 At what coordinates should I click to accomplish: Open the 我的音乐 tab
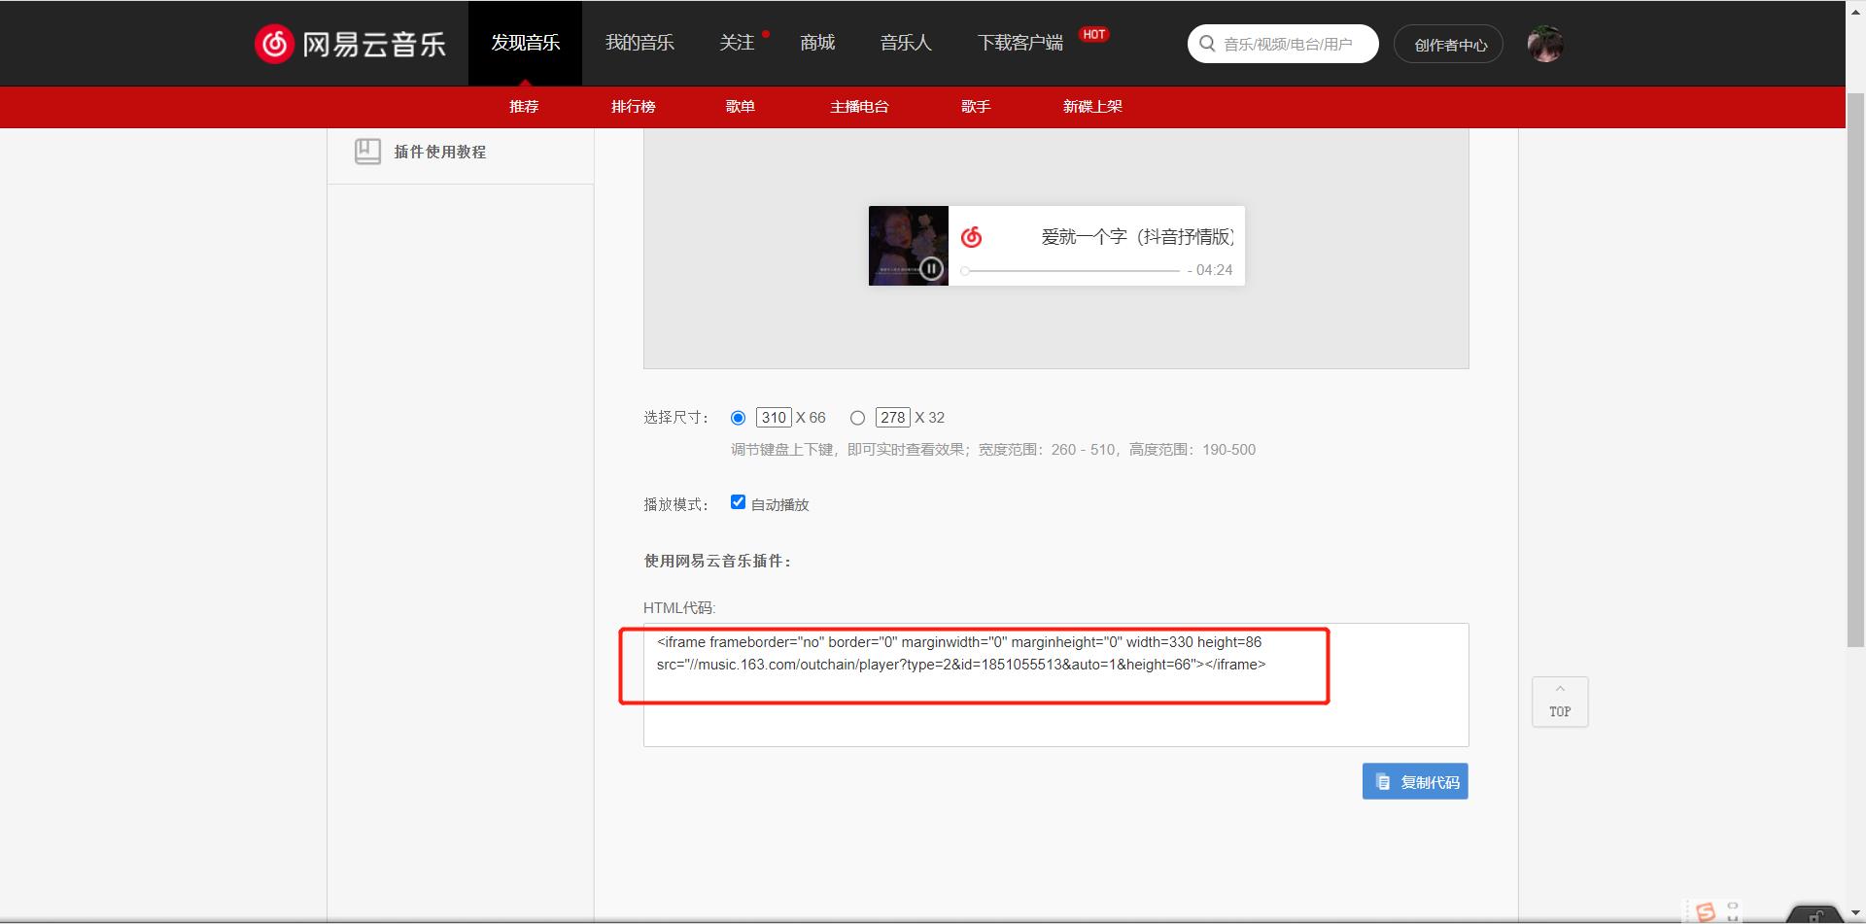[639, 43]
